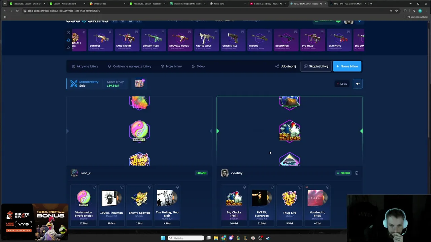
Task: Open the CYBER SHELL drop card
Action: point(233,40)
